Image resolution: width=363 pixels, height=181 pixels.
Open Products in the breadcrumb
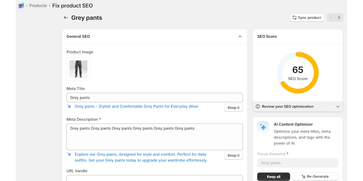[38, 5]
